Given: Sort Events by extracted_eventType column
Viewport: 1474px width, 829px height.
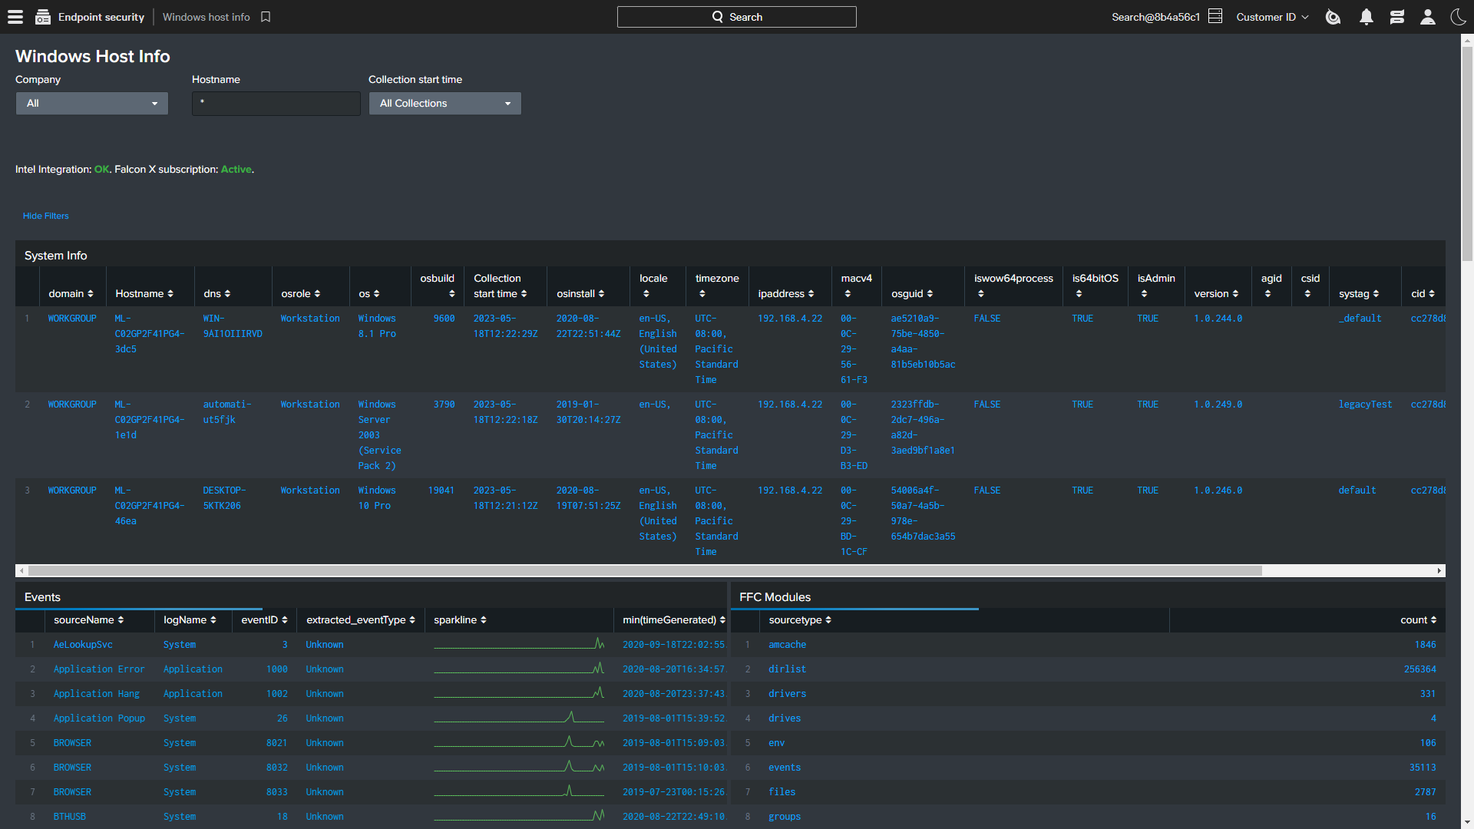Looking at the screenshot, I should pyautogui.click(x=361, y=620).
